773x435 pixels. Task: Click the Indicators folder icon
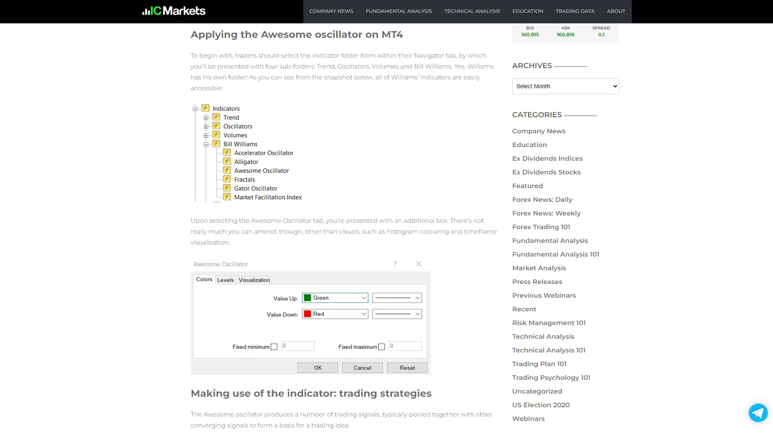[205, 108]
